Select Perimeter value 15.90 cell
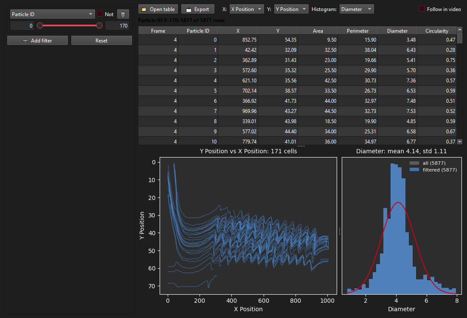The image size is (467, 318). [358, 40]
